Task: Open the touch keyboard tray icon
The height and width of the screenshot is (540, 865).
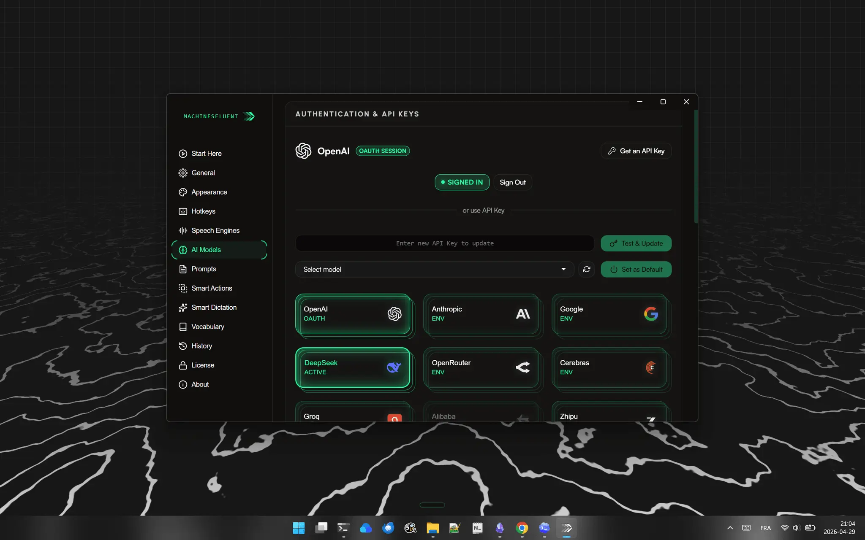Action: click(746, 528)
